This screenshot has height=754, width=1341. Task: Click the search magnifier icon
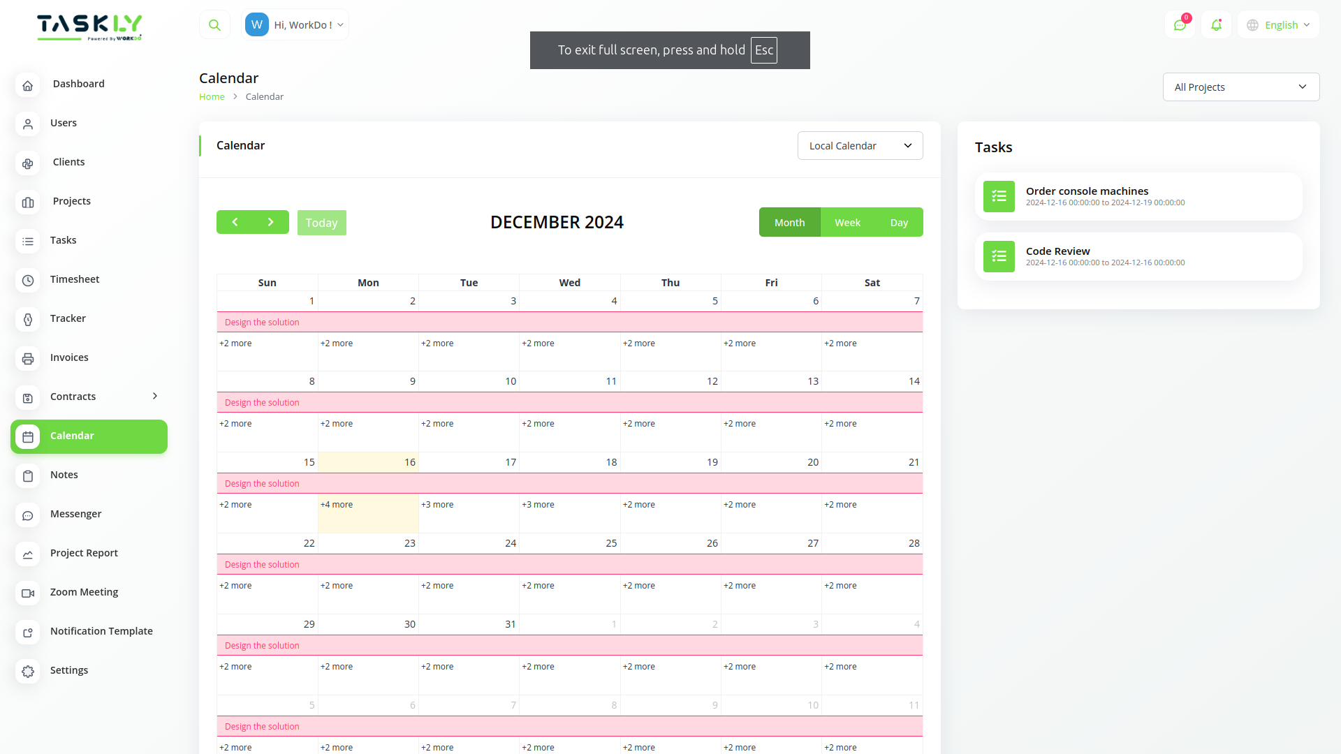pyautogui.click(x=214, y=25)
